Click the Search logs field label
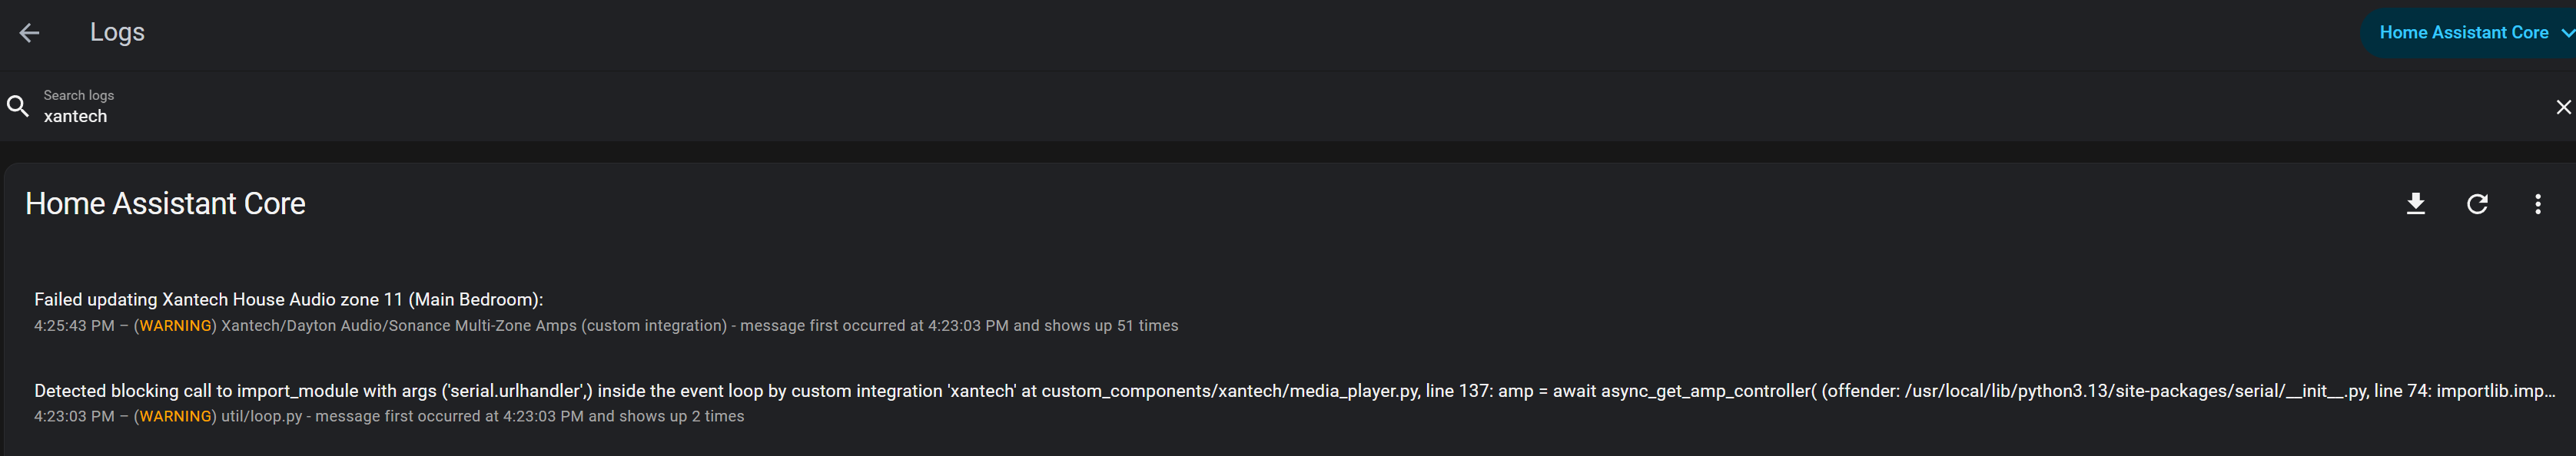Image resolution: width=2576 pixels, height=456 pixels. (x=79, y=95)
